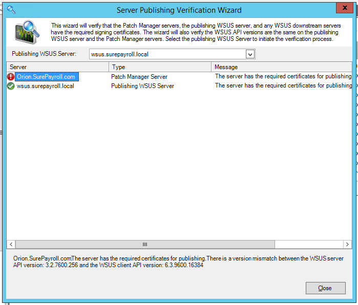Image resolution: width=358 pixels, height=305 pixels.
Task: Close the wizard with the red X
Action: pos(345,8)
